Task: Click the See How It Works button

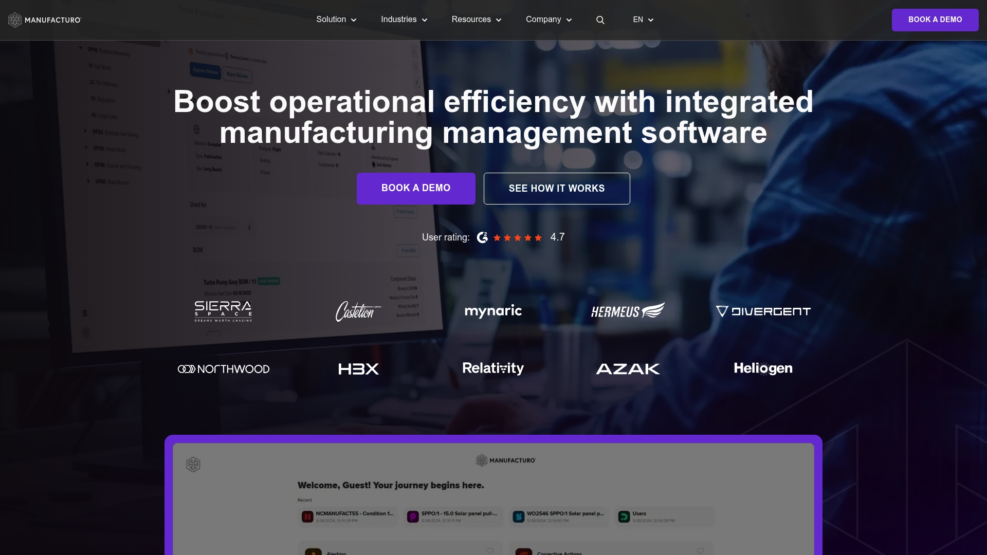Action: (557, 189)
